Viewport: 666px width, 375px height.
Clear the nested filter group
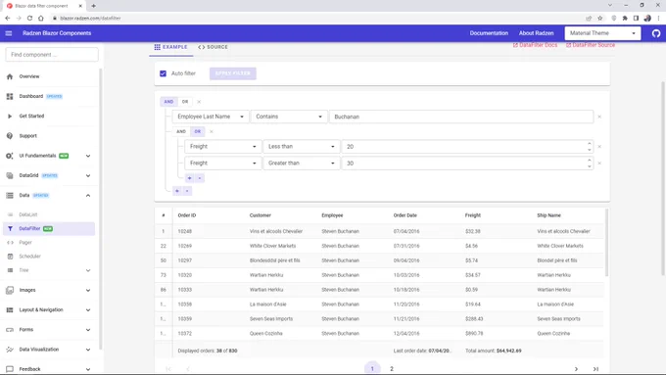[212, 131]
